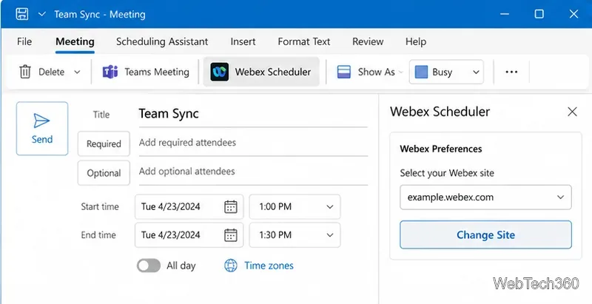Click the Time zones globe icon
The height and width of the screenshot is (304, 592).
coord(231,266)
